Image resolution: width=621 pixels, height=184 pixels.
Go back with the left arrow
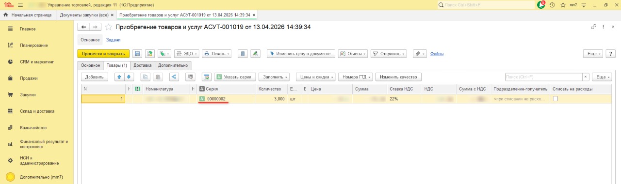[83, 27]
